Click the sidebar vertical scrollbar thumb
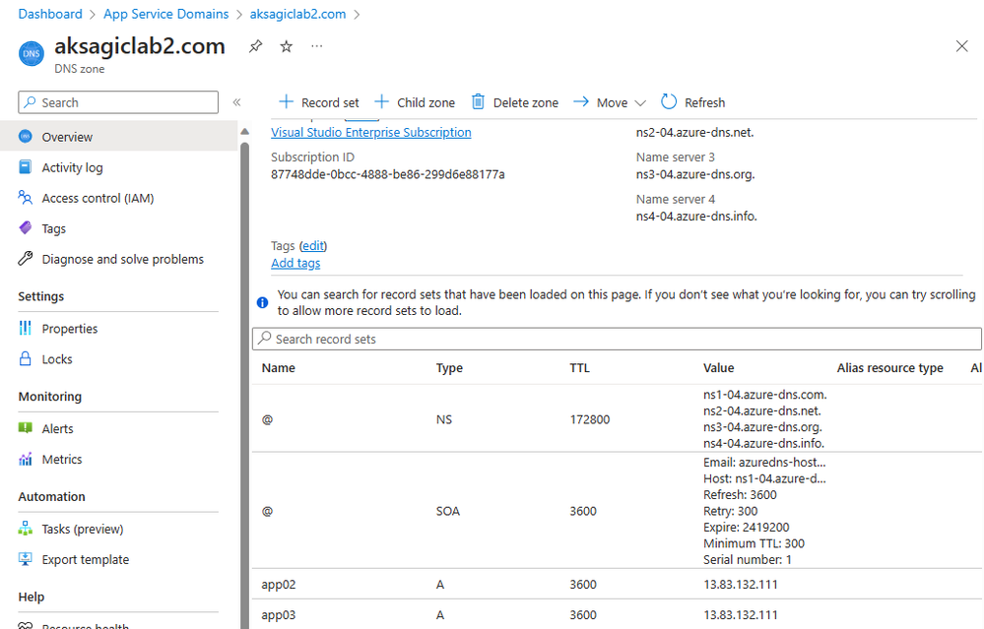The width and height of the screenshot is (984, 629). (x=244, y=384)
